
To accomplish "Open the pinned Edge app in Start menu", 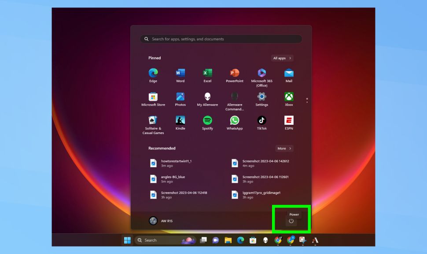I will 153,75.
